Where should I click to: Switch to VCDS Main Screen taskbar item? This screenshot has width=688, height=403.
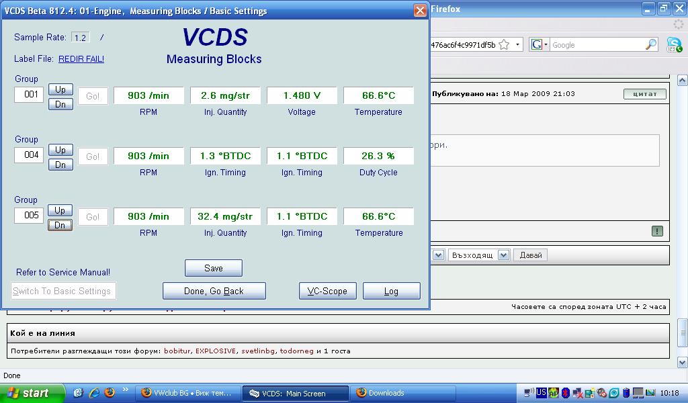(295, 394)
